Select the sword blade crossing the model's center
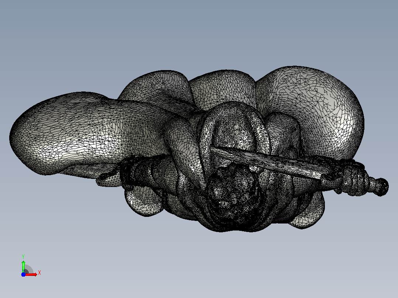The image size is (398, 298). tap(267, 162)
